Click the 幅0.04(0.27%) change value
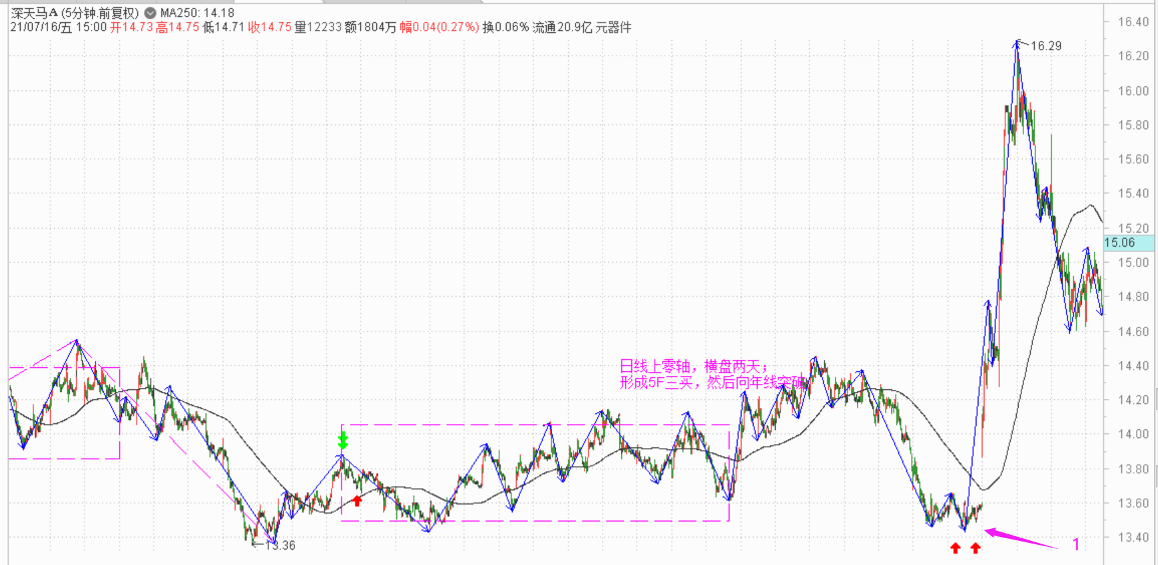1158x565 pixels. tap(439, 27)
